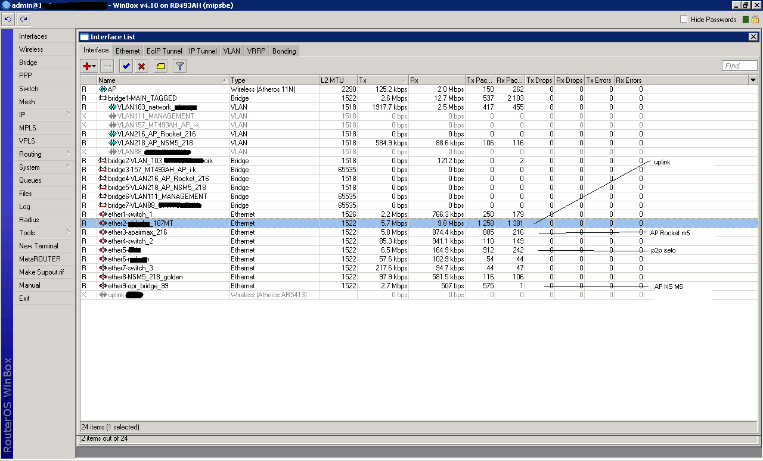Click the Redo arrow icon
Viewport: 763px width, 461px height.
(x=23, y=20)
